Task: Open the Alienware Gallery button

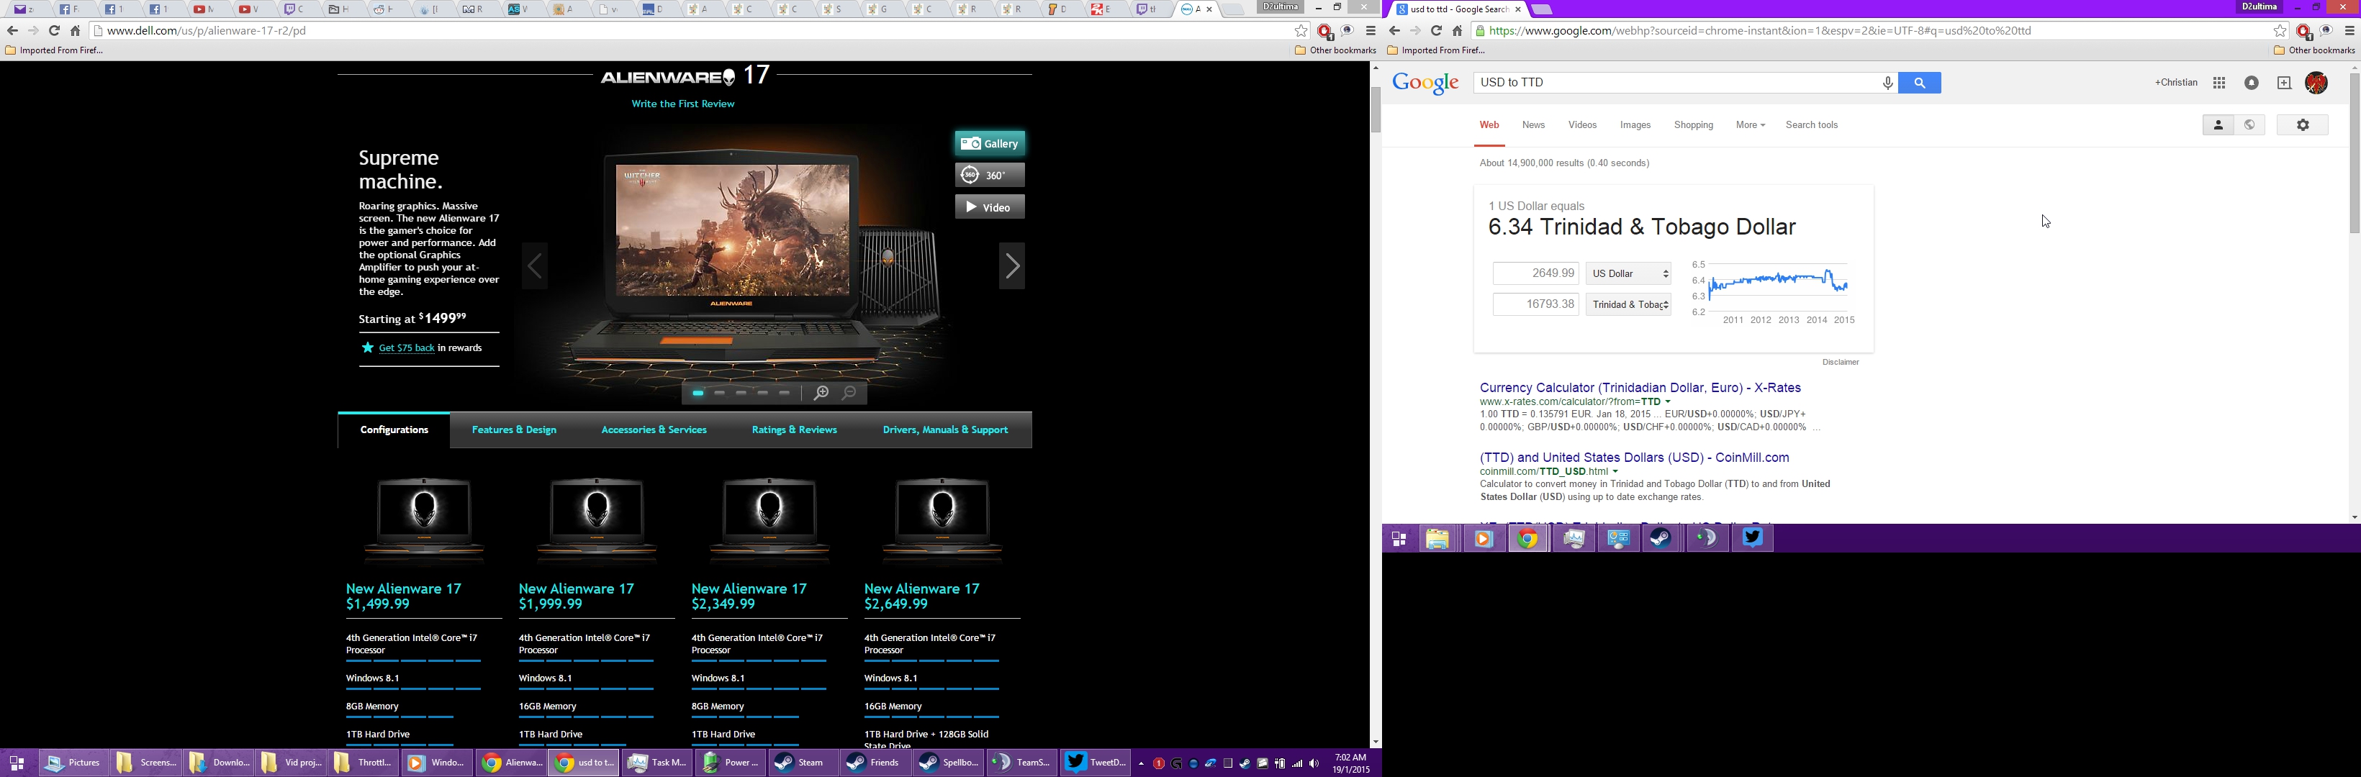Action: tap(990, 144)
